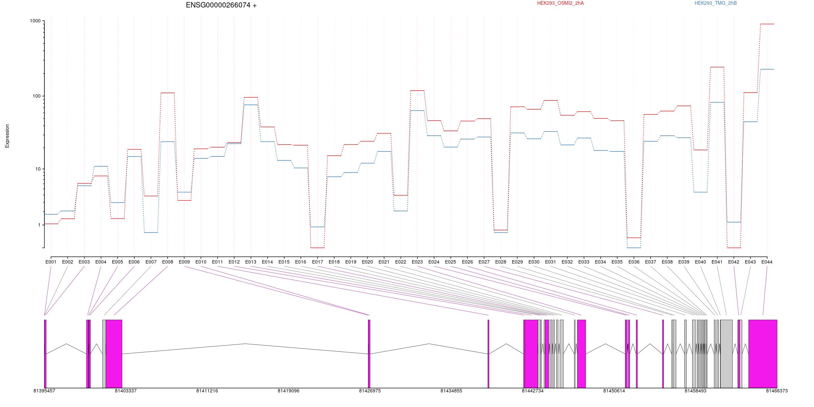Select exon label E008

(x=168, y=262)
